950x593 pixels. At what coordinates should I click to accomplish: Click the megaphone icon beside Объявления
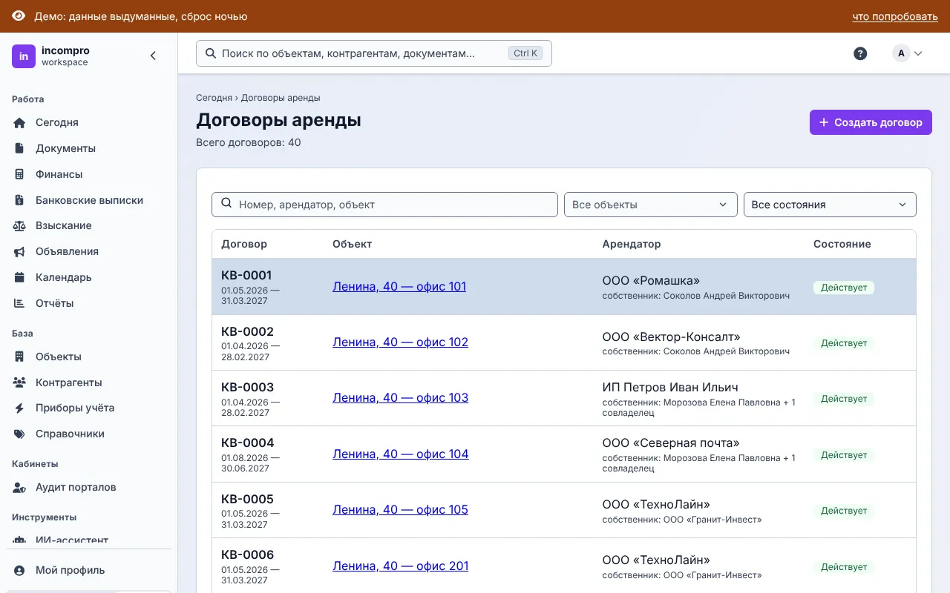point(20,251)
